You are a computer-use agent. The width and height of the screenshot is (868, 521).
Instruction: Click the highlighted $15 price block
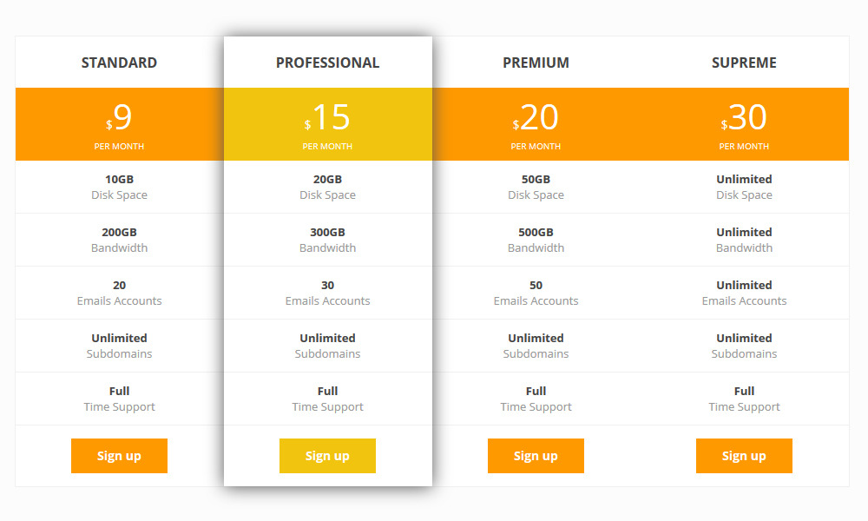tap(327, 124)
